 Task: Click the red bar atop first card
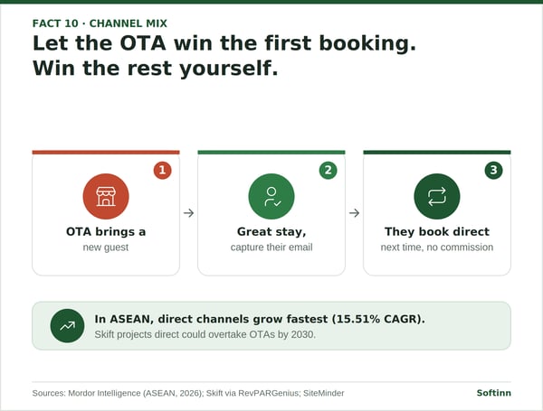click(106, 153)
